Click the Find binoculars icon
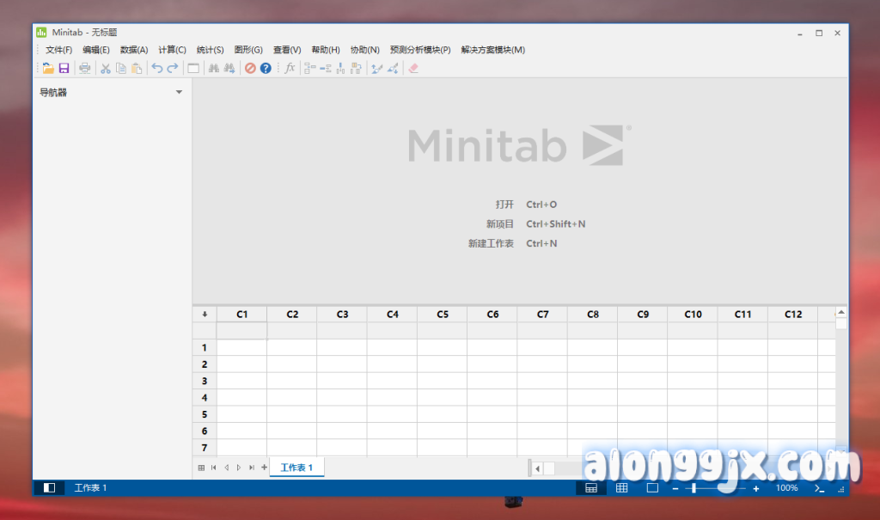The image size is (880, 520). pyautogui.click(x=213, y=68)
